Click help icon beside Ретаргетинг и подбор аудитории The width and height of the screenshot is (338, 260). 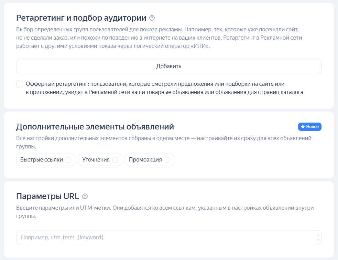point(152,18)
